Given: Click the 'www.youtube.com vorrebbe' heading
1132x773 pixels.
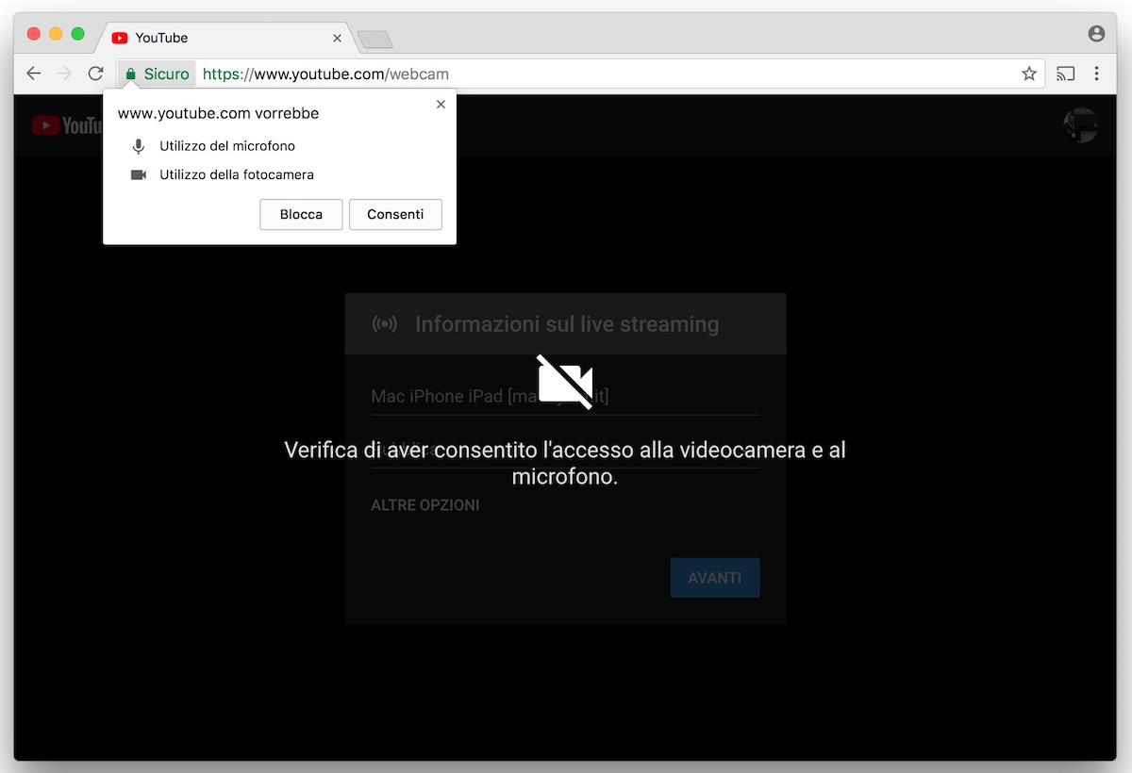Looking at the screenshot, I should click(218, 113).
